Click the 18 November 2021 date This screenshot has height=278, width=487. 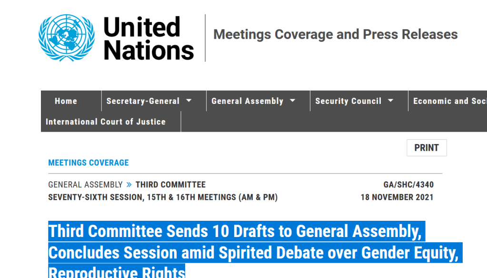pyautogui.click(x=397, y=197)
